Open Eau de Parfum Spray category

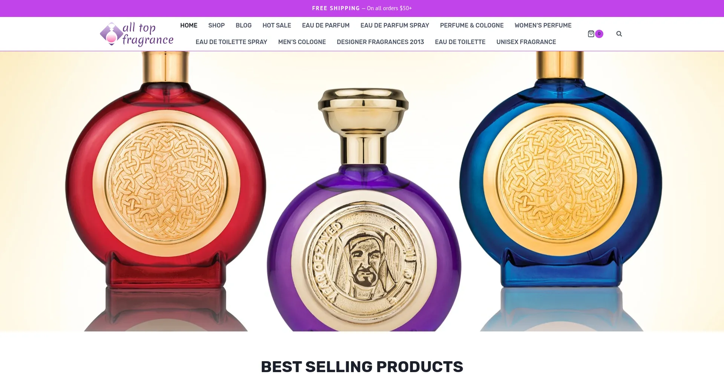[395, 26]
